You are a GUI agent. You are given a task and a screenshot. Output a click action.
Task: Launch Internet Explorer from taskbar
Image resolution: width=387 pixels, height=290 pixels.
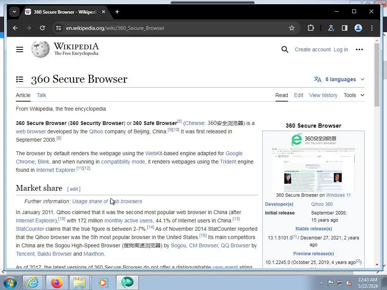click(x=33, y=282)
